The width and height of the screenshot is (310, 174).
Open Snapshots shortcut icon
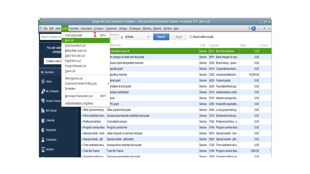click(43, 130)
